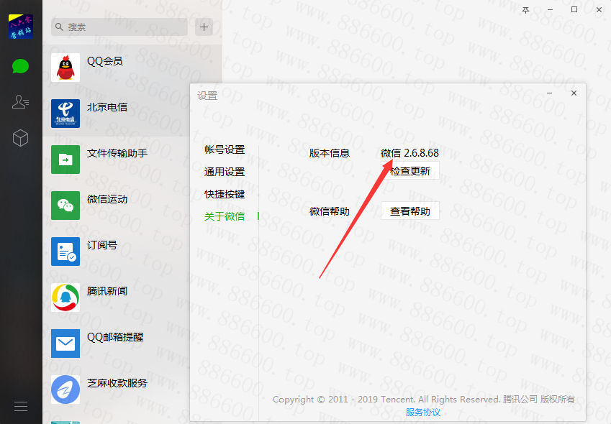Click 查看帮助 button
Image resolution: width=611 pixels, height=424 pixels.
410,211
